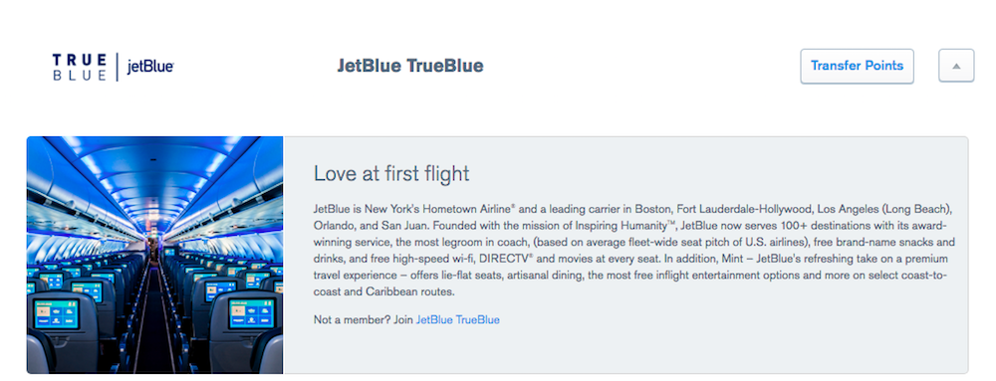
Task: Click the TRUE BLUE logo
Action: coord(80,68)
